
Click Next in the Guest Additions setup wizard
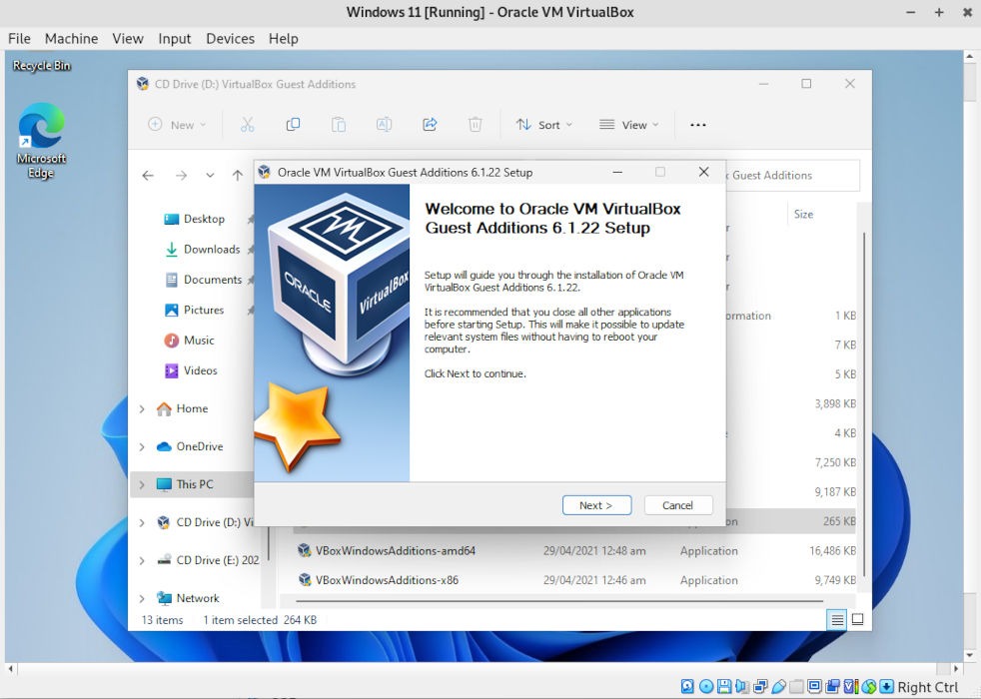(596, 505)
